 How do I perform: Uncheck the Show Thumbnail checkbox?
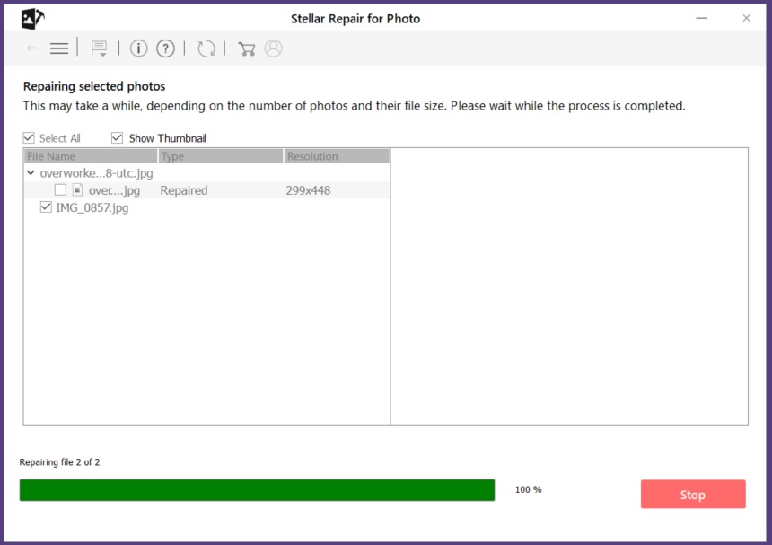pyautogui.click(x=117, y=138)
